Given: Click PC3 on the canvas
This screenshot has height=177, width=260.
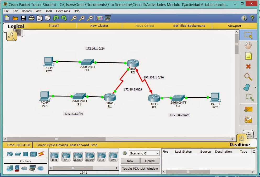Looking at the screenshot, I should coord(215,98).
